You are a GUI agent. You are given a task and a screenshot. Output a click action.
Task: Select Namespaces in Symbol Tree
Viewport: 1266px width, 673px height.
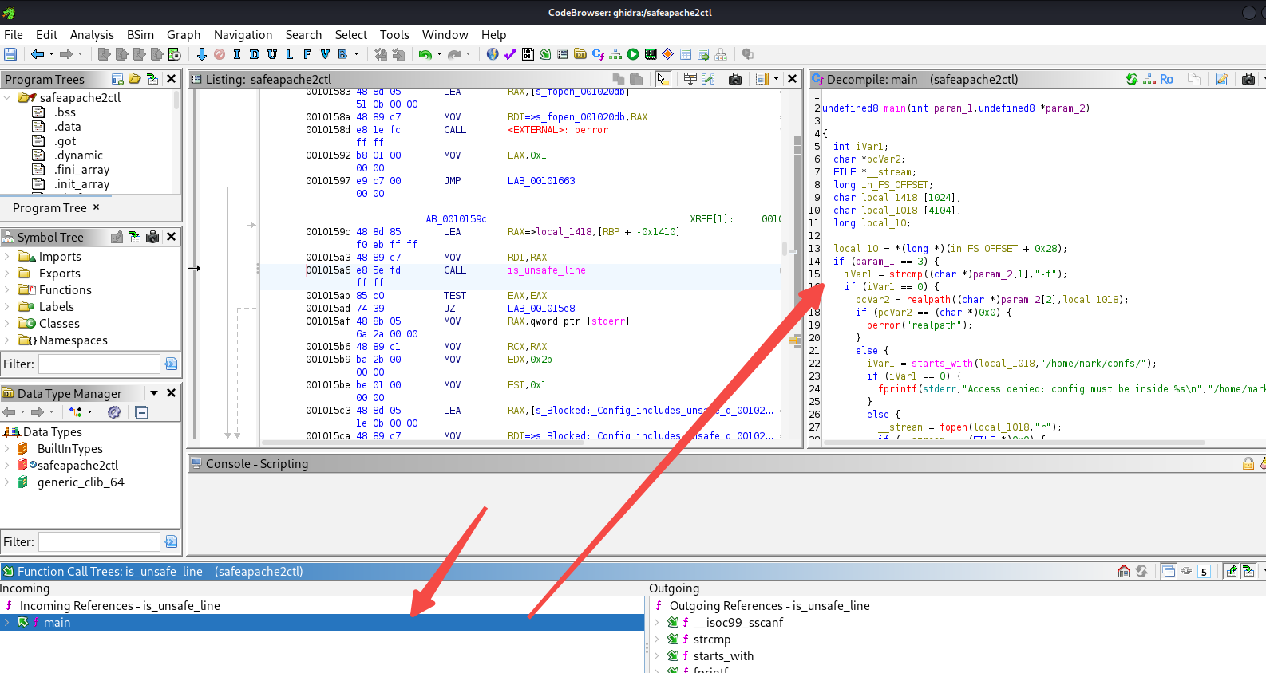click(x=73, y=340)
